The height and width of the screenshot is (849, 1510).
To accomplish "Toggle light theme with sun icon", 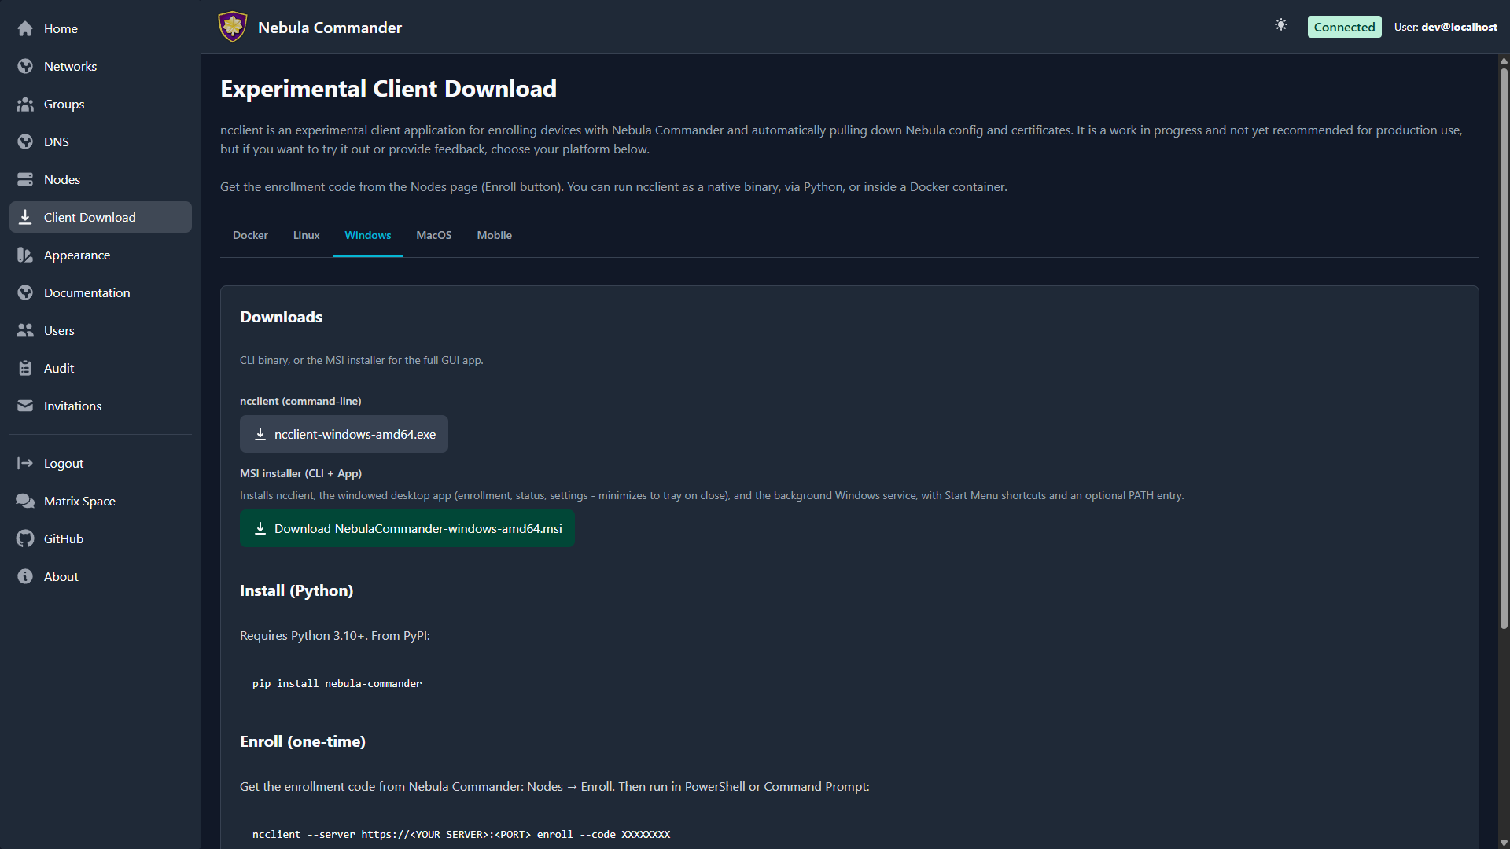I will pyautogui.click(x=1281, y=25).
